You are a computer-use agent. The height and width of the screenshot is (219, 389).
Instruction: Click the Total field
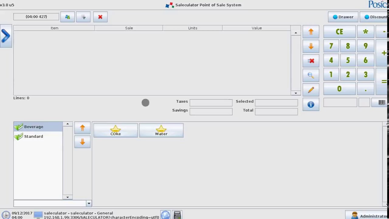click(x=276, y=112)
